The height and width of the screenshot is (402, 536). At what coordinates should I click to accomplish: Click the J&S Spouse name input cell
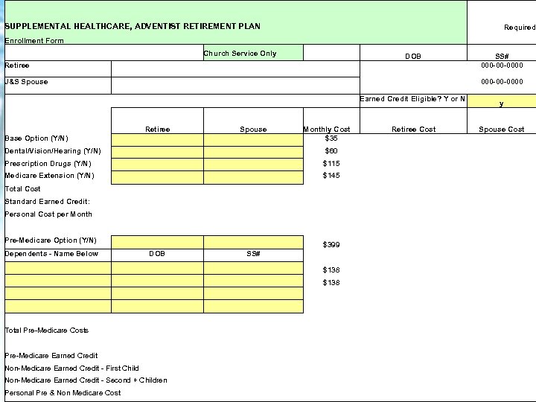click(235, 86)
